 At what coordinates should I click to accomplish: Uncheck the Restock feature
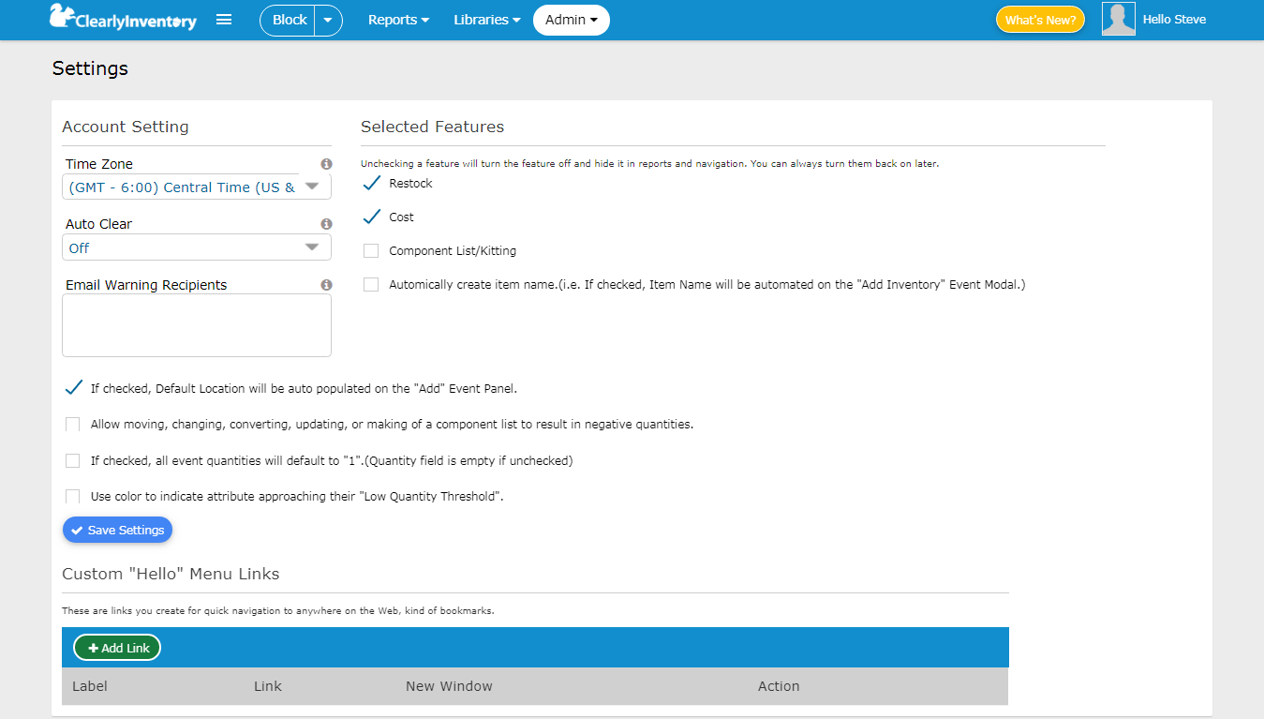[x=371, y=183]
